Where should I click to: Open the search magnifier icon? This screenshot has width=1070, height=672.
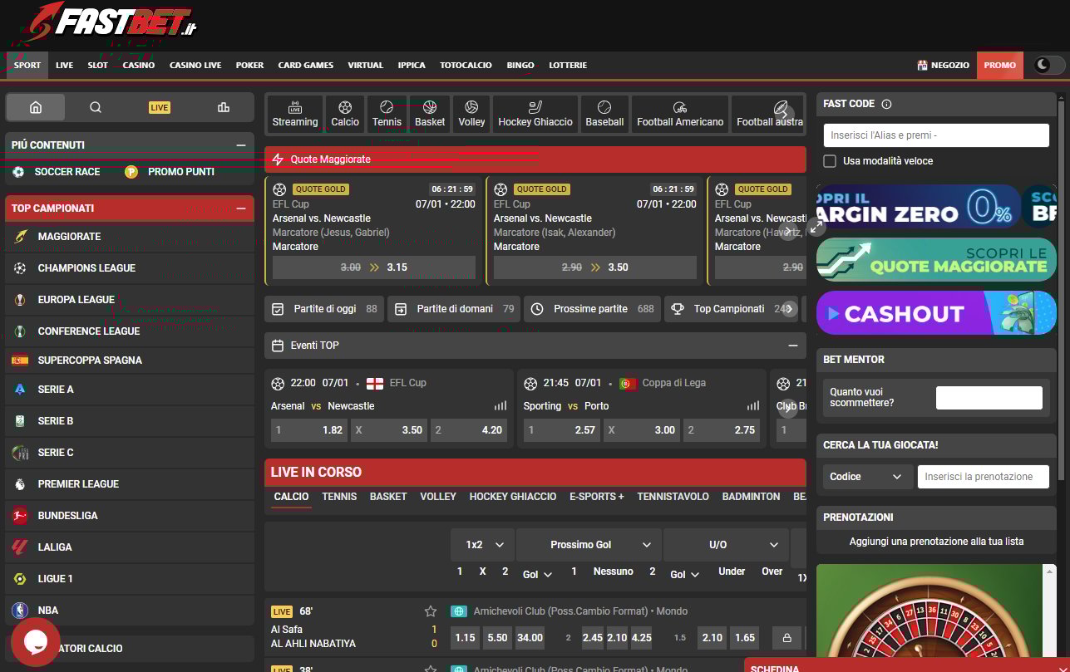tap(96, 107)
